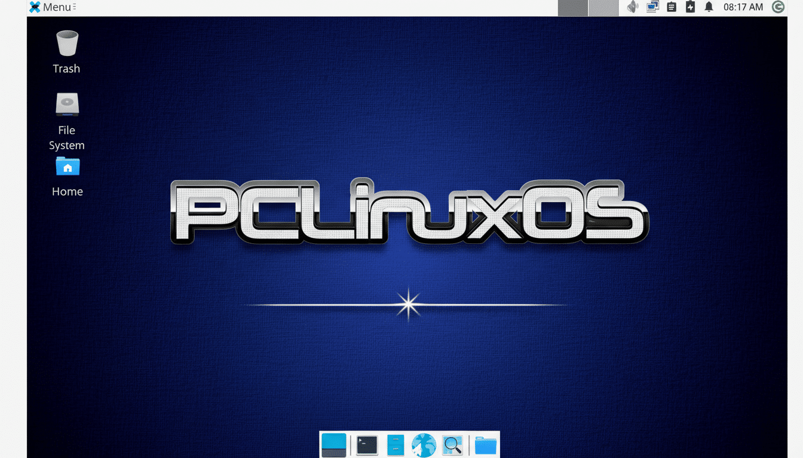Open the file manager folder in the dock

pos(485,444)
